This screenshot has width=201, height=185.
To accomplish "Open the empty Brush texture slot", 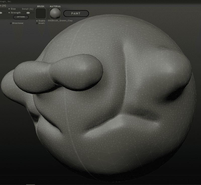I will coord(41,13).
